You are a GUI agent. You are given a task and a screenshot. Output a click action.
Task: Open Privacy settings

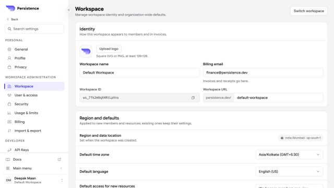(34, 67)
